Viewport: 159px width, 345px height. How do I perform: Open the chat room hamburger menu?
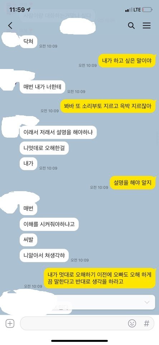[147, 26]
